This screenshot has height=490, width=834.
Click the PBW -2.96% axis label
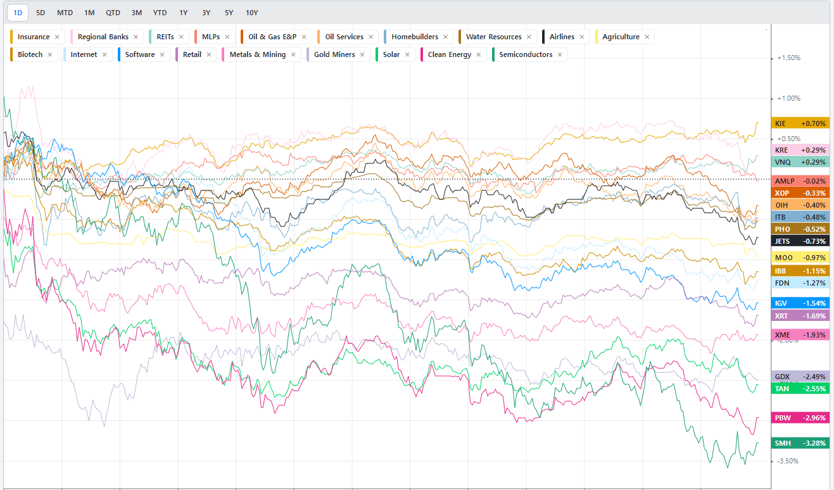[800, 418]
